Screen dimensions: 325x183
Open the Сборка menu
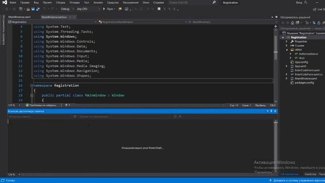coord(60,3)
